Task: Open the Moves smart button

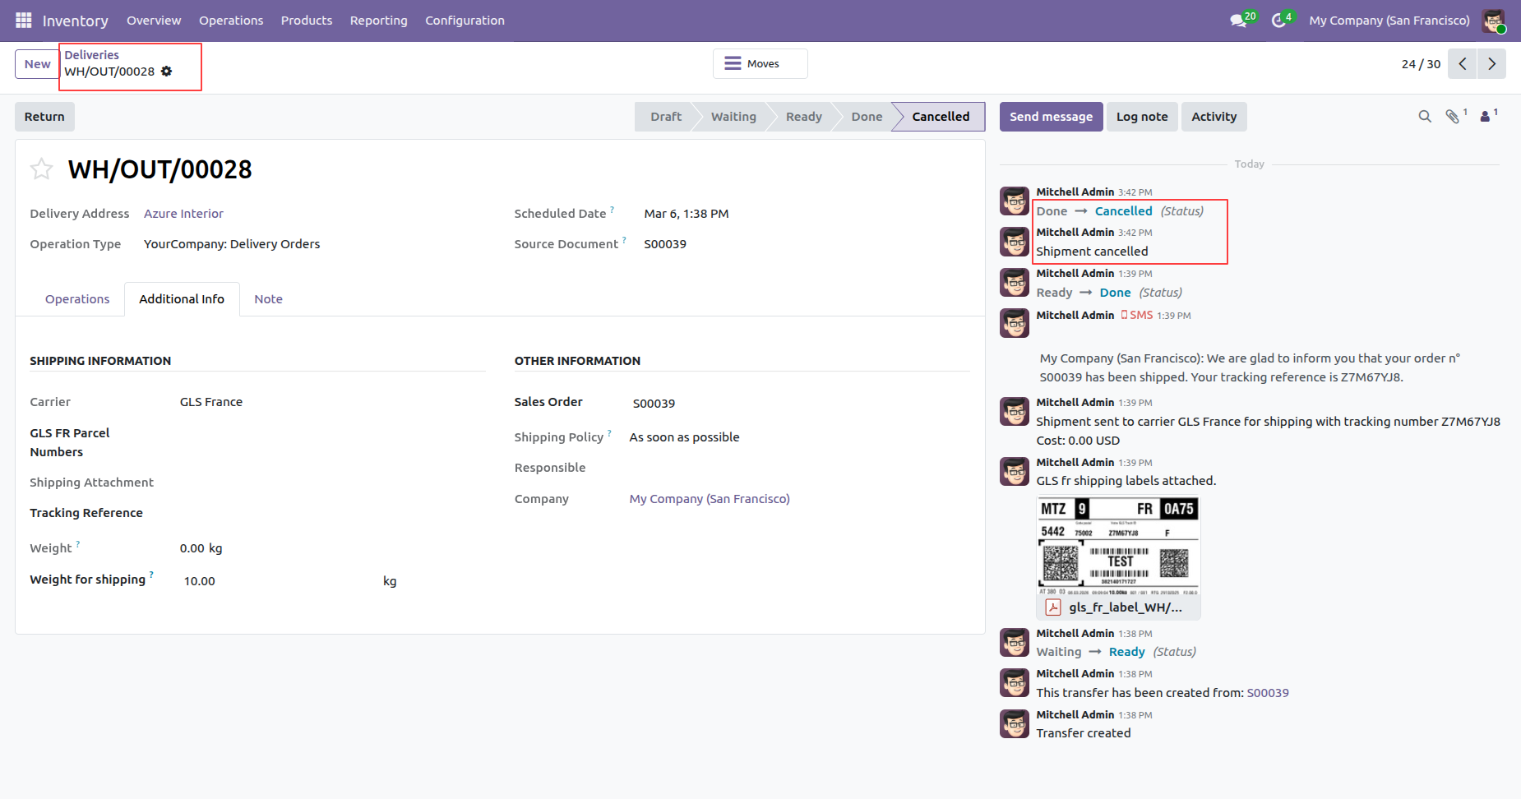Action: coord(760,64)
